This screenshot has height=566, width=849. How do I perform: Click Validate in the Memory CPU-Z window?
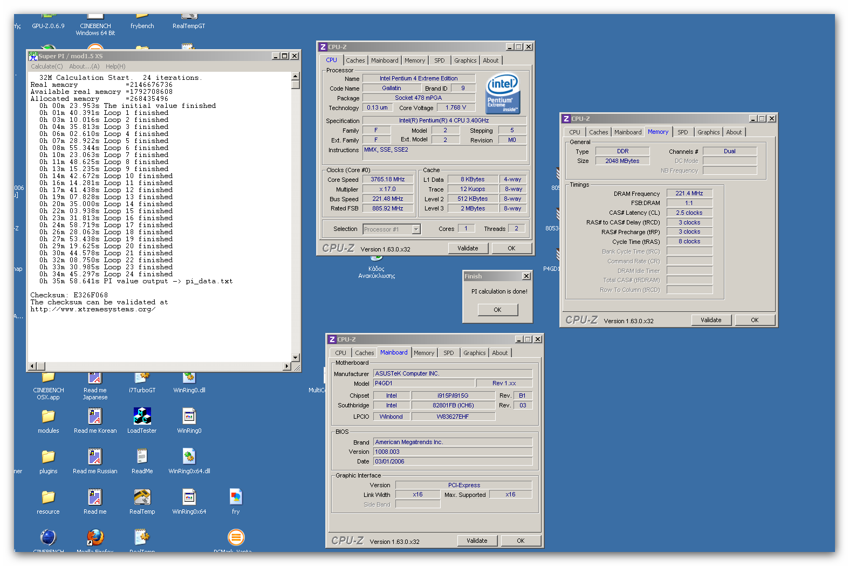(711, 320)
